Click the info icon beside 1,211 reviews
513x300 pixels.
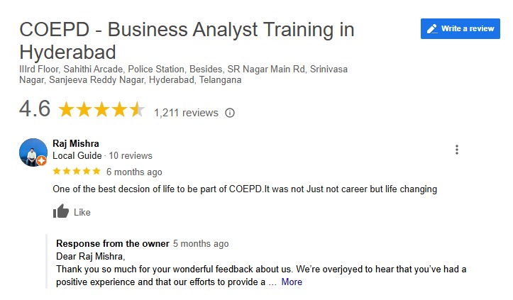tap(229, 113)
